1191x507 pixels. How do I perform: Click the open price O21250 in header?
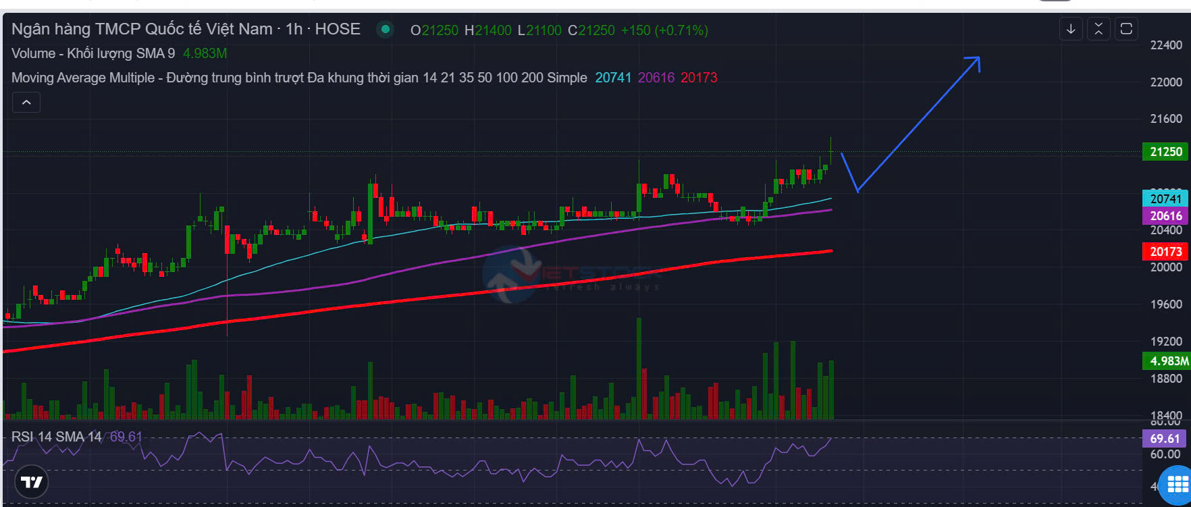pos(434,30)
